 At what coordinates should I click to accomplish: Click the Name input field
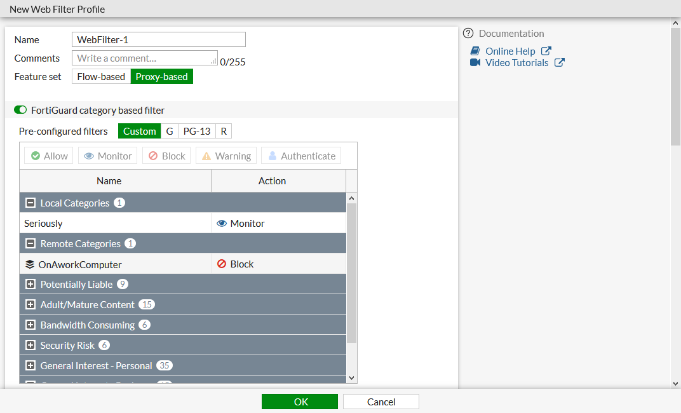159,39
